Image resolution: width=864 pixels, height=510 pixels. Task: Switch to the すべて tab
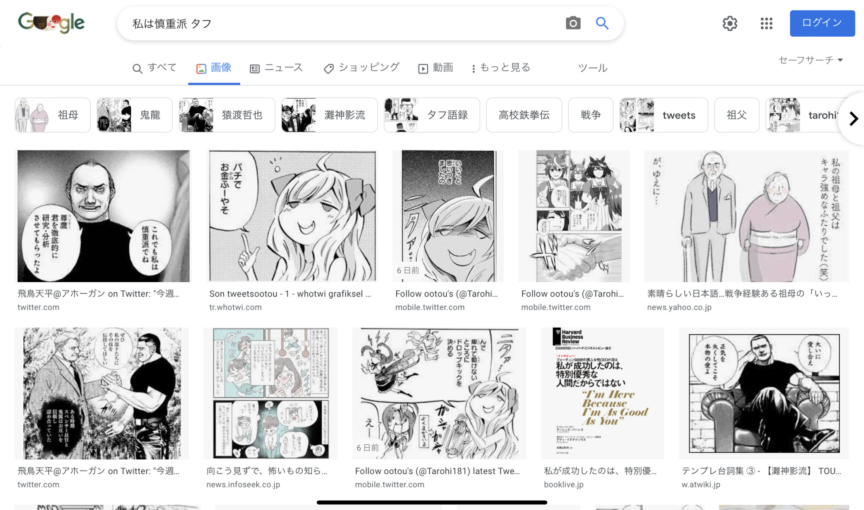[x=155, y=68]
